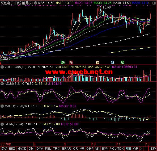Click the RSI3: 56.80 value
Screen dimensions: 157x151
[70, 124]
